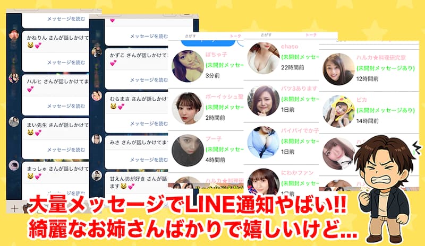Image resolution: width=425 pixels, height=246 pixels.
Task: Open ブー子 profile avatar
Action: pos(188,151)
